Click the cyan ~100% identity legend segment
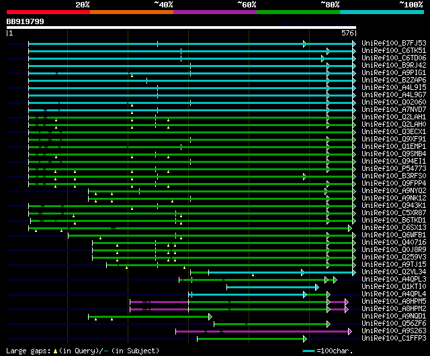Image resolution: width=430 pixels, height=356 pixels. (x=382, y=12)
